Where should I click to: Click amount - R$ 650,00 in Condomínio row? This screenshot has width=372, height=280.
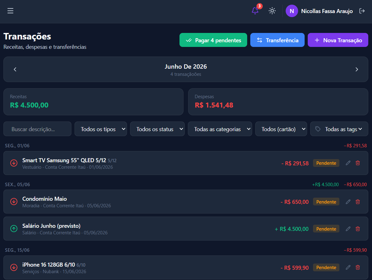tap(294, 202)
